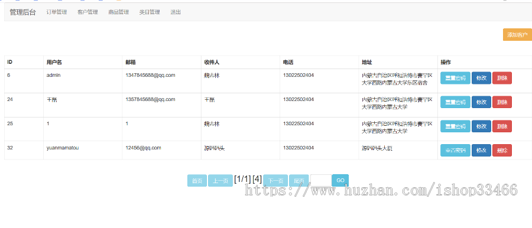Delete the admin user row

pyautogui.click(x=502, y=78)
